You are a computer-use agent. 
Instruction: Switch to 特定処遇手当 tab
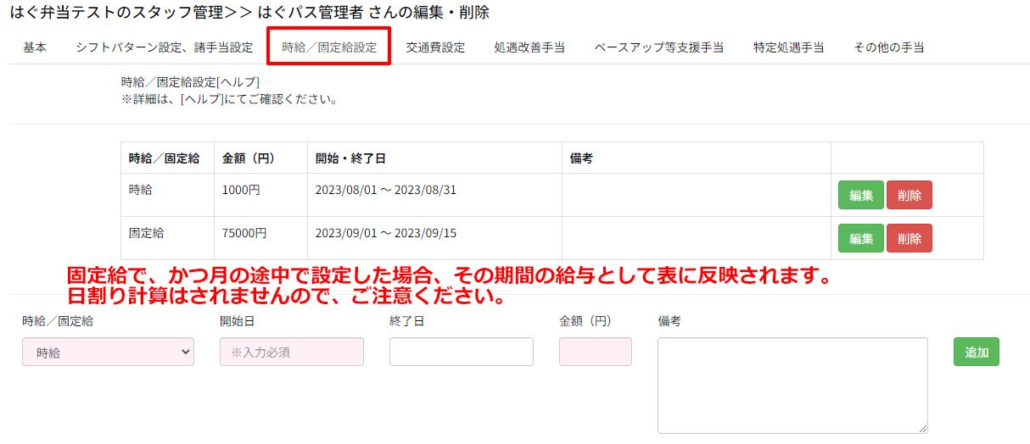pyautogui.click(x=788, y=47)
